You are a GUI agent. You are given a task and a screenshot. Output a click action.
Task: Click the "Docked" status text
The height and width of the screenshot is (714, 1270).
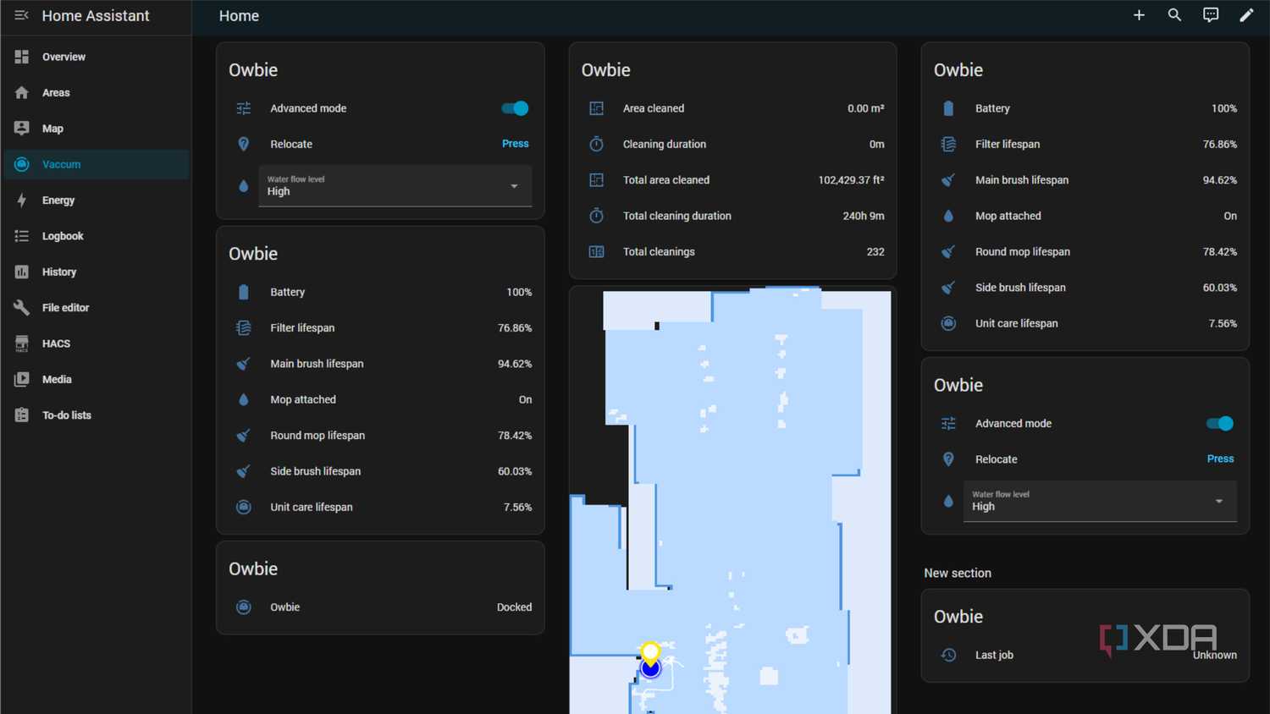[x=514, y=607]
